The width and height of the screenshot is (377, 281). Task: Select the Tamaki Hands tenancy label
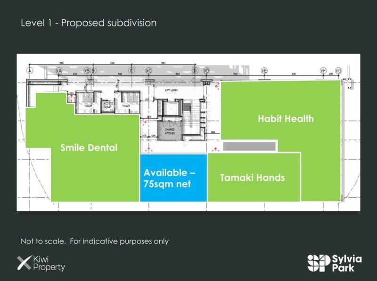point(252,178)
